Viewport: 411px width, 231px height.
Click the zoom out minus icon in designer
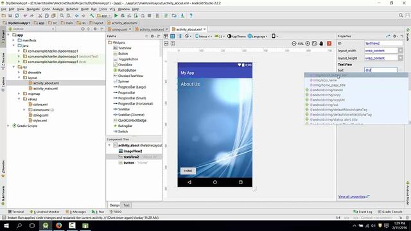pyautogui.click(x=294, y=44)
